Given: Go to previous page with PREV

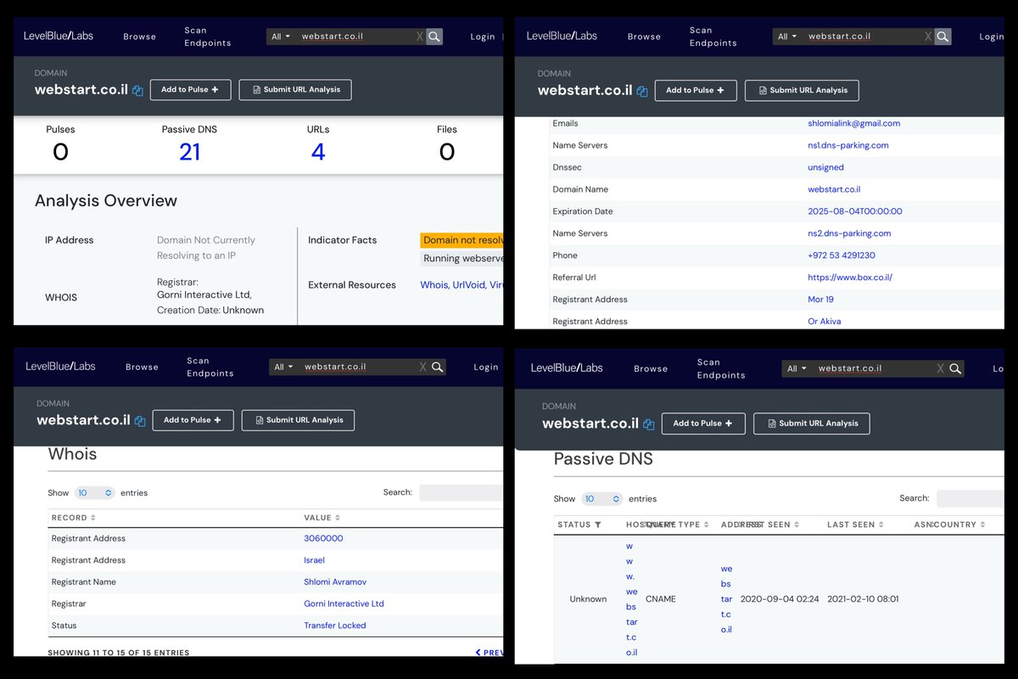Looking at the screenshot, I should (489, 653).
